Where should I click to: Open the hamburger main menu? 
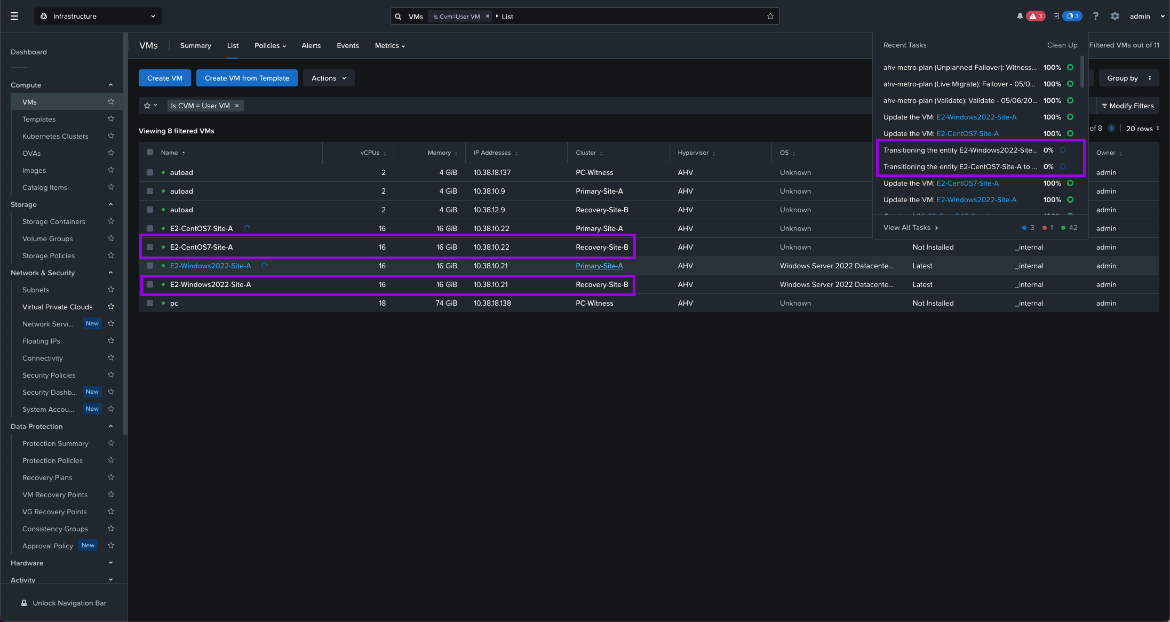[x=14, y=16]
